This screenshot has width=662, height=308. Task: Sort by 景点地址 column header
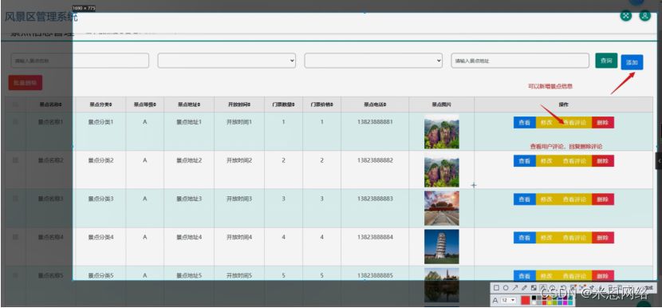[189, 105]
